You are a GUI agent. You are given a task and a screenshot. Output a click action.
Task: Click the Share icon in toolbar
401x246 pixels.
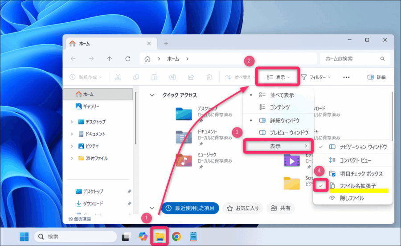coord(191,77)
